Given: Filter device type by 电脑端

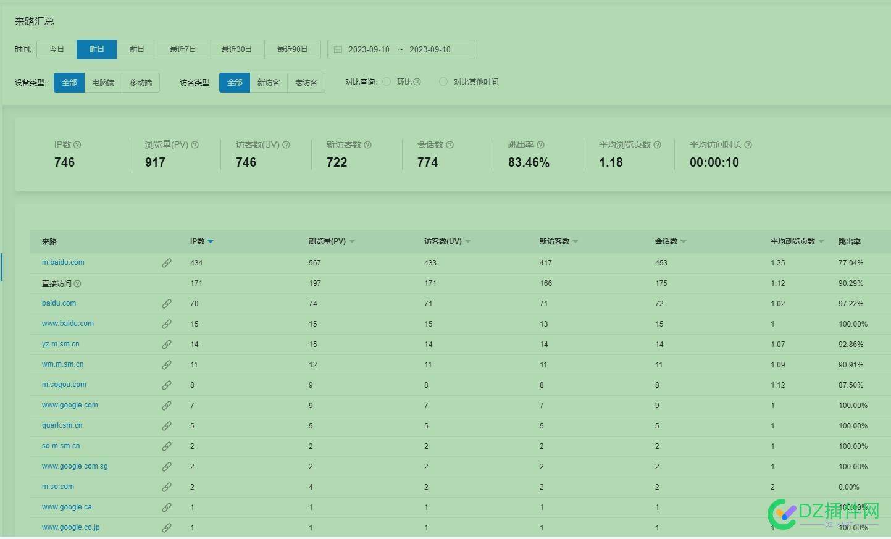Looking at the screenshot, I should coord(103,83).
